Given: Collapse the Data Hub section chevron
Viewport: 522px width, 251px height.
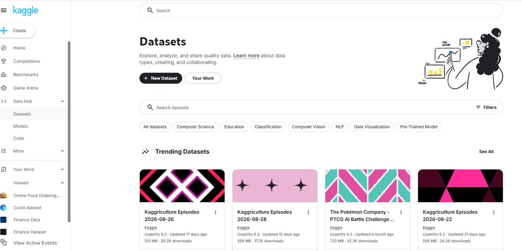Looking at the screenshot, I should [x=62, y=101].
